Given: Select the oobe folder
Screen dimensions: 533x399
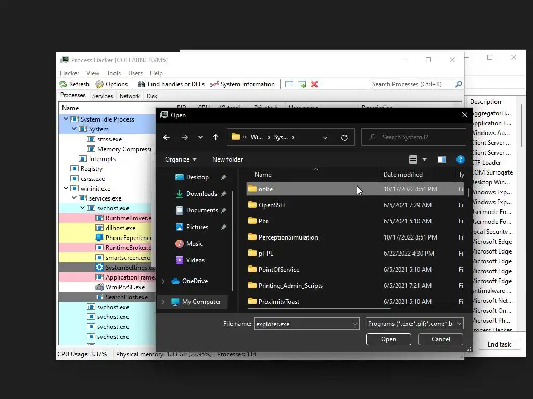Looking at the screenshot, I should coord(355,189).
